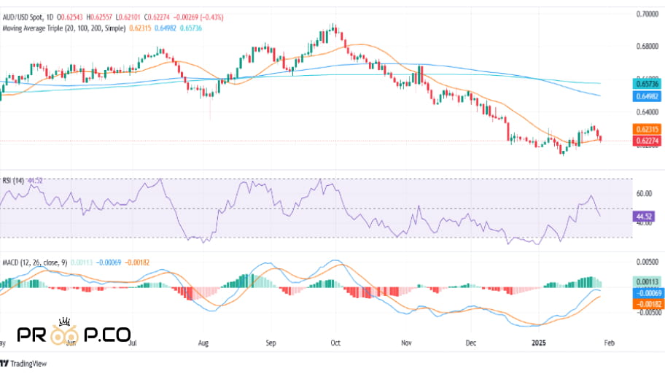Click the 0.68000 price axis label
The width and height of the screenshot is (665, 374).
tap(647, 46)
